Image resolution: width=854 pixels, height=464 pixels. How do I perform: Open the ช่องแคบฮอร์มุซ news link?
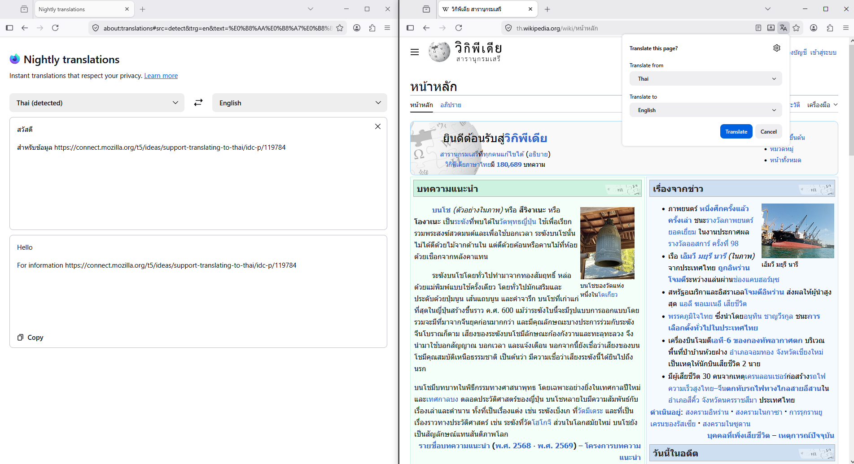(x=756, y=279)
